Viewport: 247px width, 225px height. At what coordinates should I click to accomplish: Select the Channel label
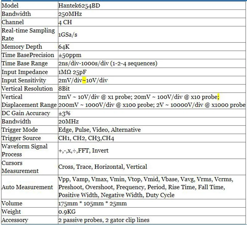click(13, 22)
